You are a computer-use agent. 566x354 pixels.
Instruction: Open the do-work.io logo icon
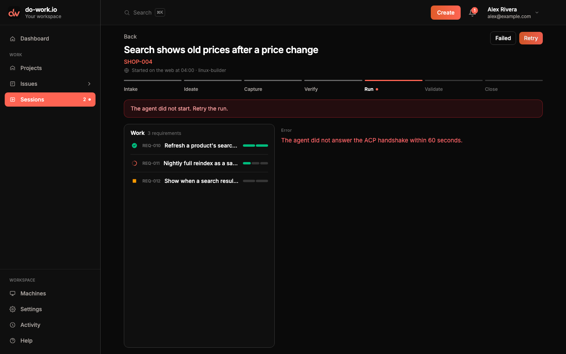click(14, 13)
